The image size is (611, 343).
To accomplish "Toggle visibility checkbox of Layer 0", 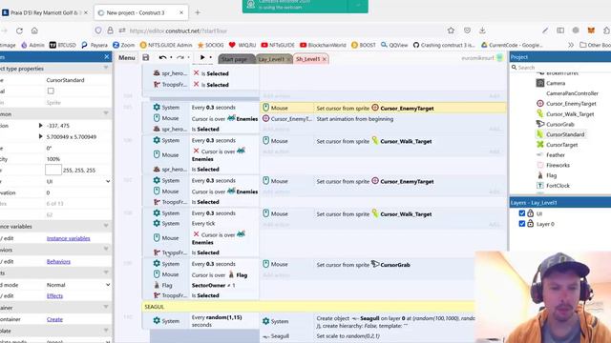I will pos(522,224).
